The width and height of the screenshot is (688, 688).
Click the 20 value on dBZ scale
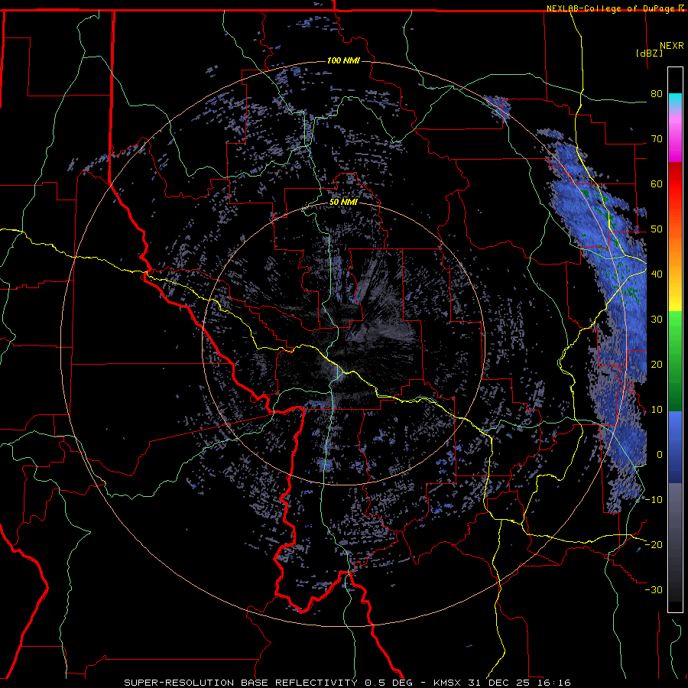click(x=657, y=365)
